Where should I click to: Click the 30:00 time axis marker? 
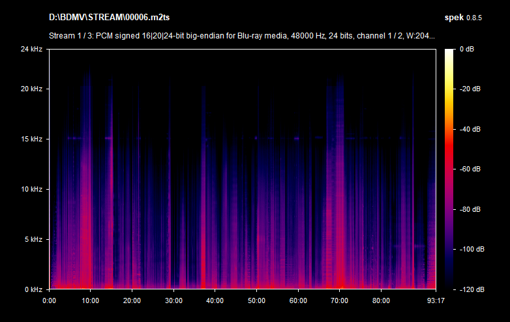tap(173, 300)
